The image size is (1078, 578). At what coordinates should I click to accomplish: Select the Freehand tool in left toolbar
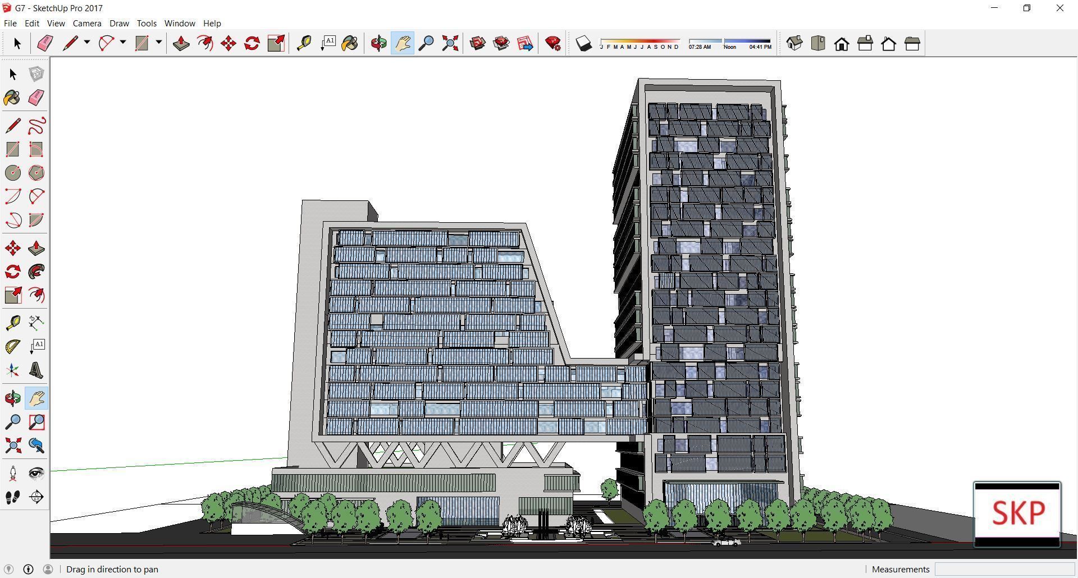(36, 125)
